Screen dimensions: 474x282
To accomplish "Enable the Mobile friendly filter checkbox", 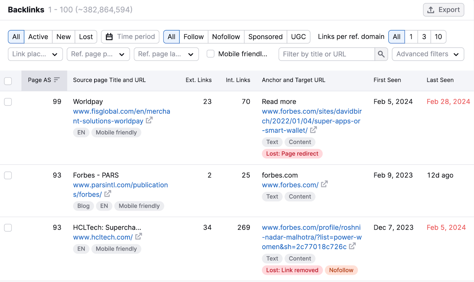I will click(x=211, y=54).
